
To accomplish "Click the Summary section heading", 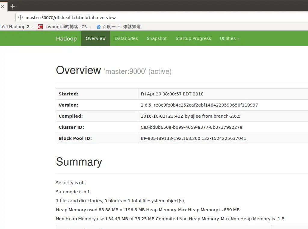I will 79,162.
